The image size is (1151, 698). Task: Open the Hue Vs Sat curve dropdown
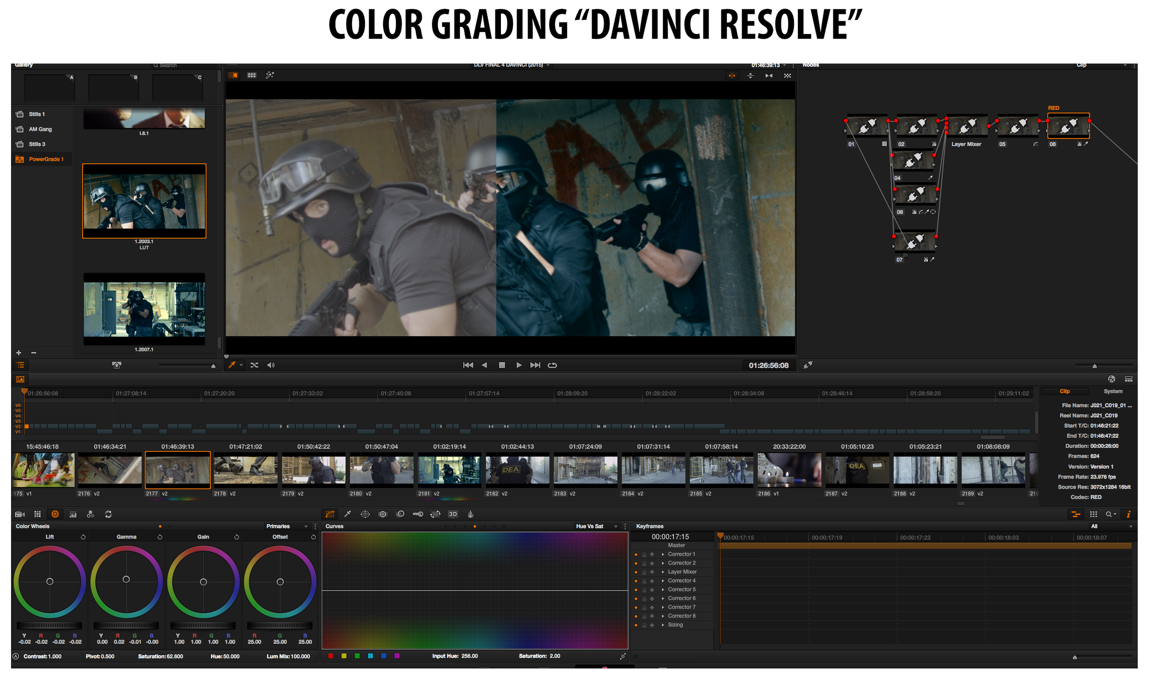(x=597, y=527)
